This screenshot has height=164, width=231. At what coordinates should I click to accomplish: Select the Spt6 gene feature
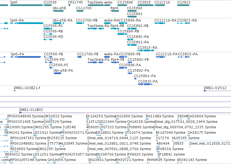point(27,5)
